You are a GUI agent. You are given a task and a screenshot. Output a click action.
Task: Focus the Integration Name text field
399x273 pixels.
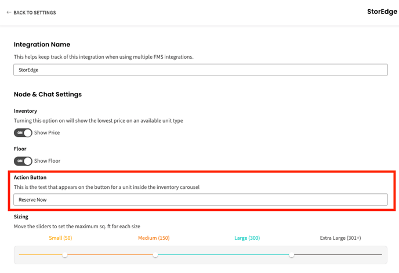click(200, 70)
